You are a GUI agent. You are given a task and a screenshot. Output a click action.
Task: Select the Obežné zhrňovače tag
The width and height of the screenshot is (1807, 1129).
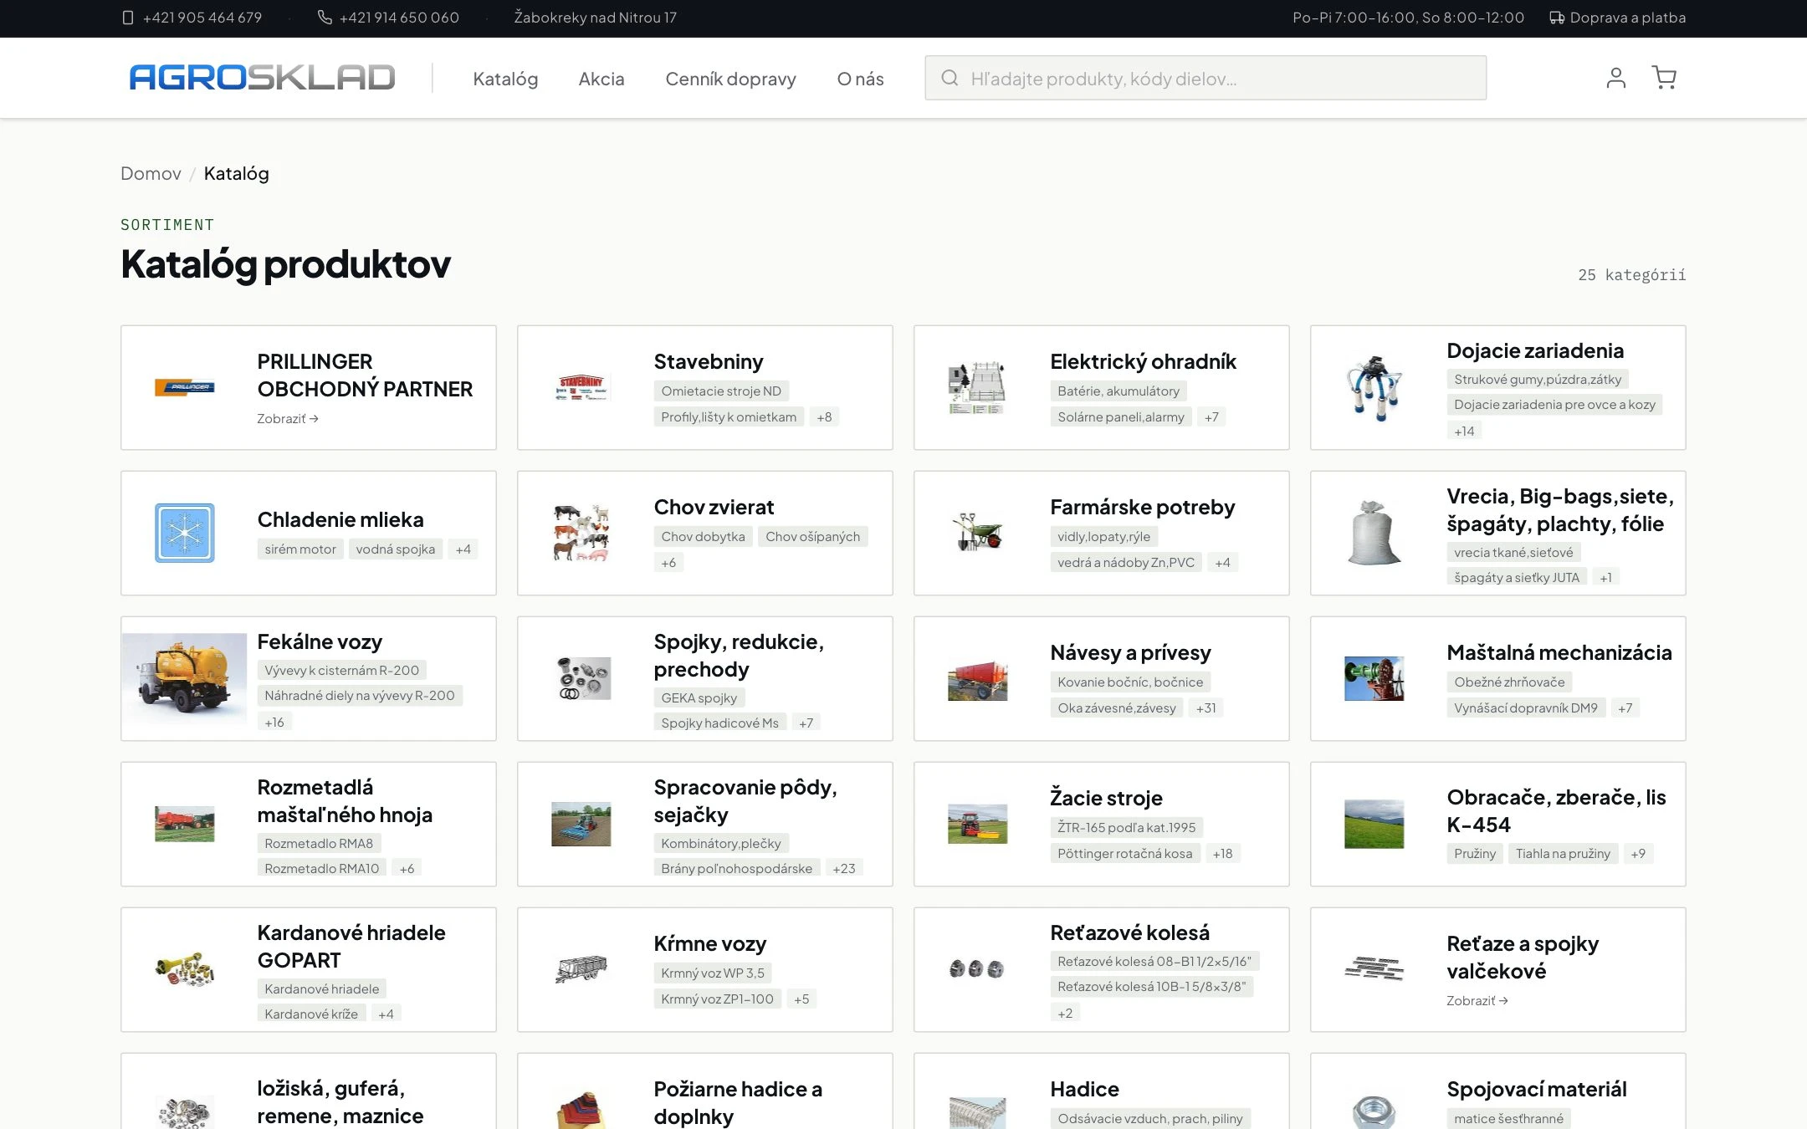coord(1509,682)
